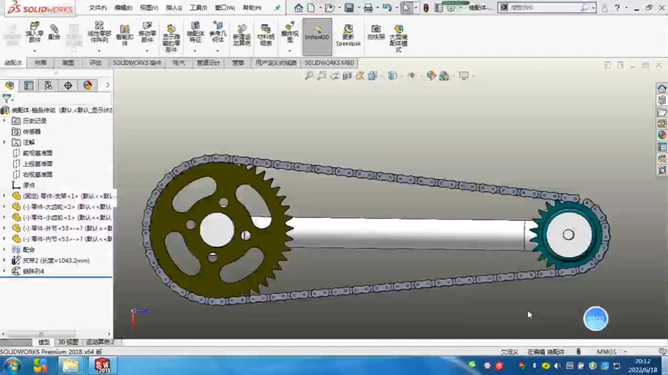Click the Undo arrow icon
This screenshot has height=375, width=668.
click(387, 7)
